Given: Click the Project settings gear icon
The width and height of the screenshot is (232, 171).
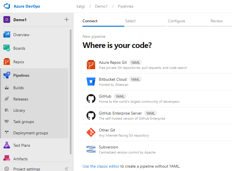Looking at the screenshot, I should (x=7, y=169).
